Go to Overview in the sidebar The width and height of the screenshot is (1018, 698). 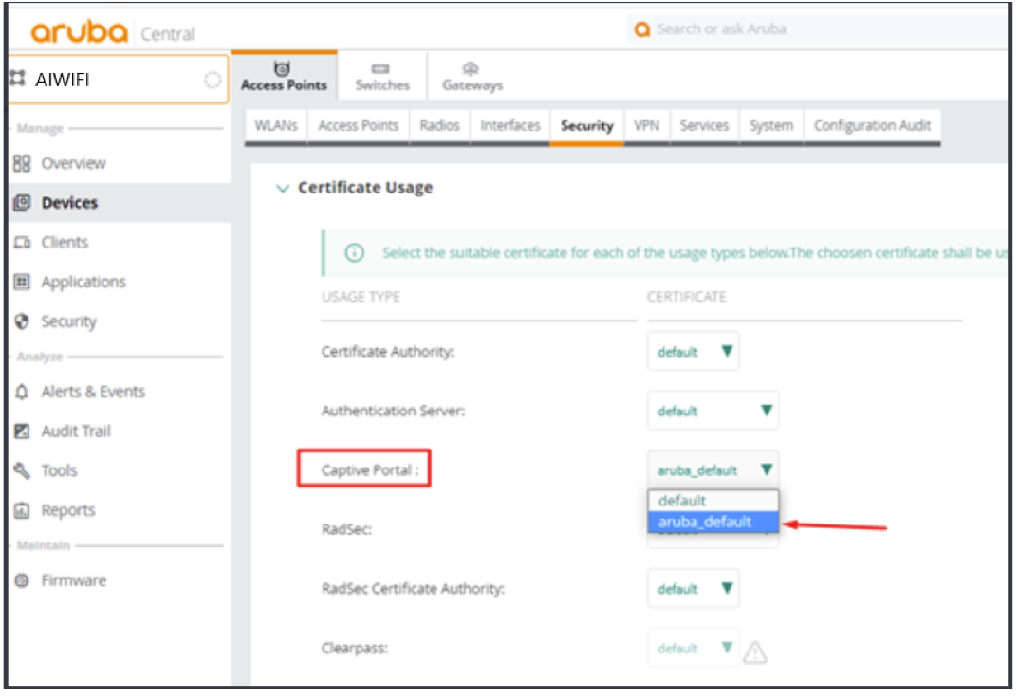click(x=73, y=163)
